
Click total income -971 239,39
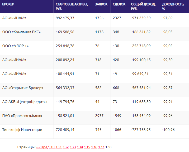pyautogui.click(x=141, y=18)
